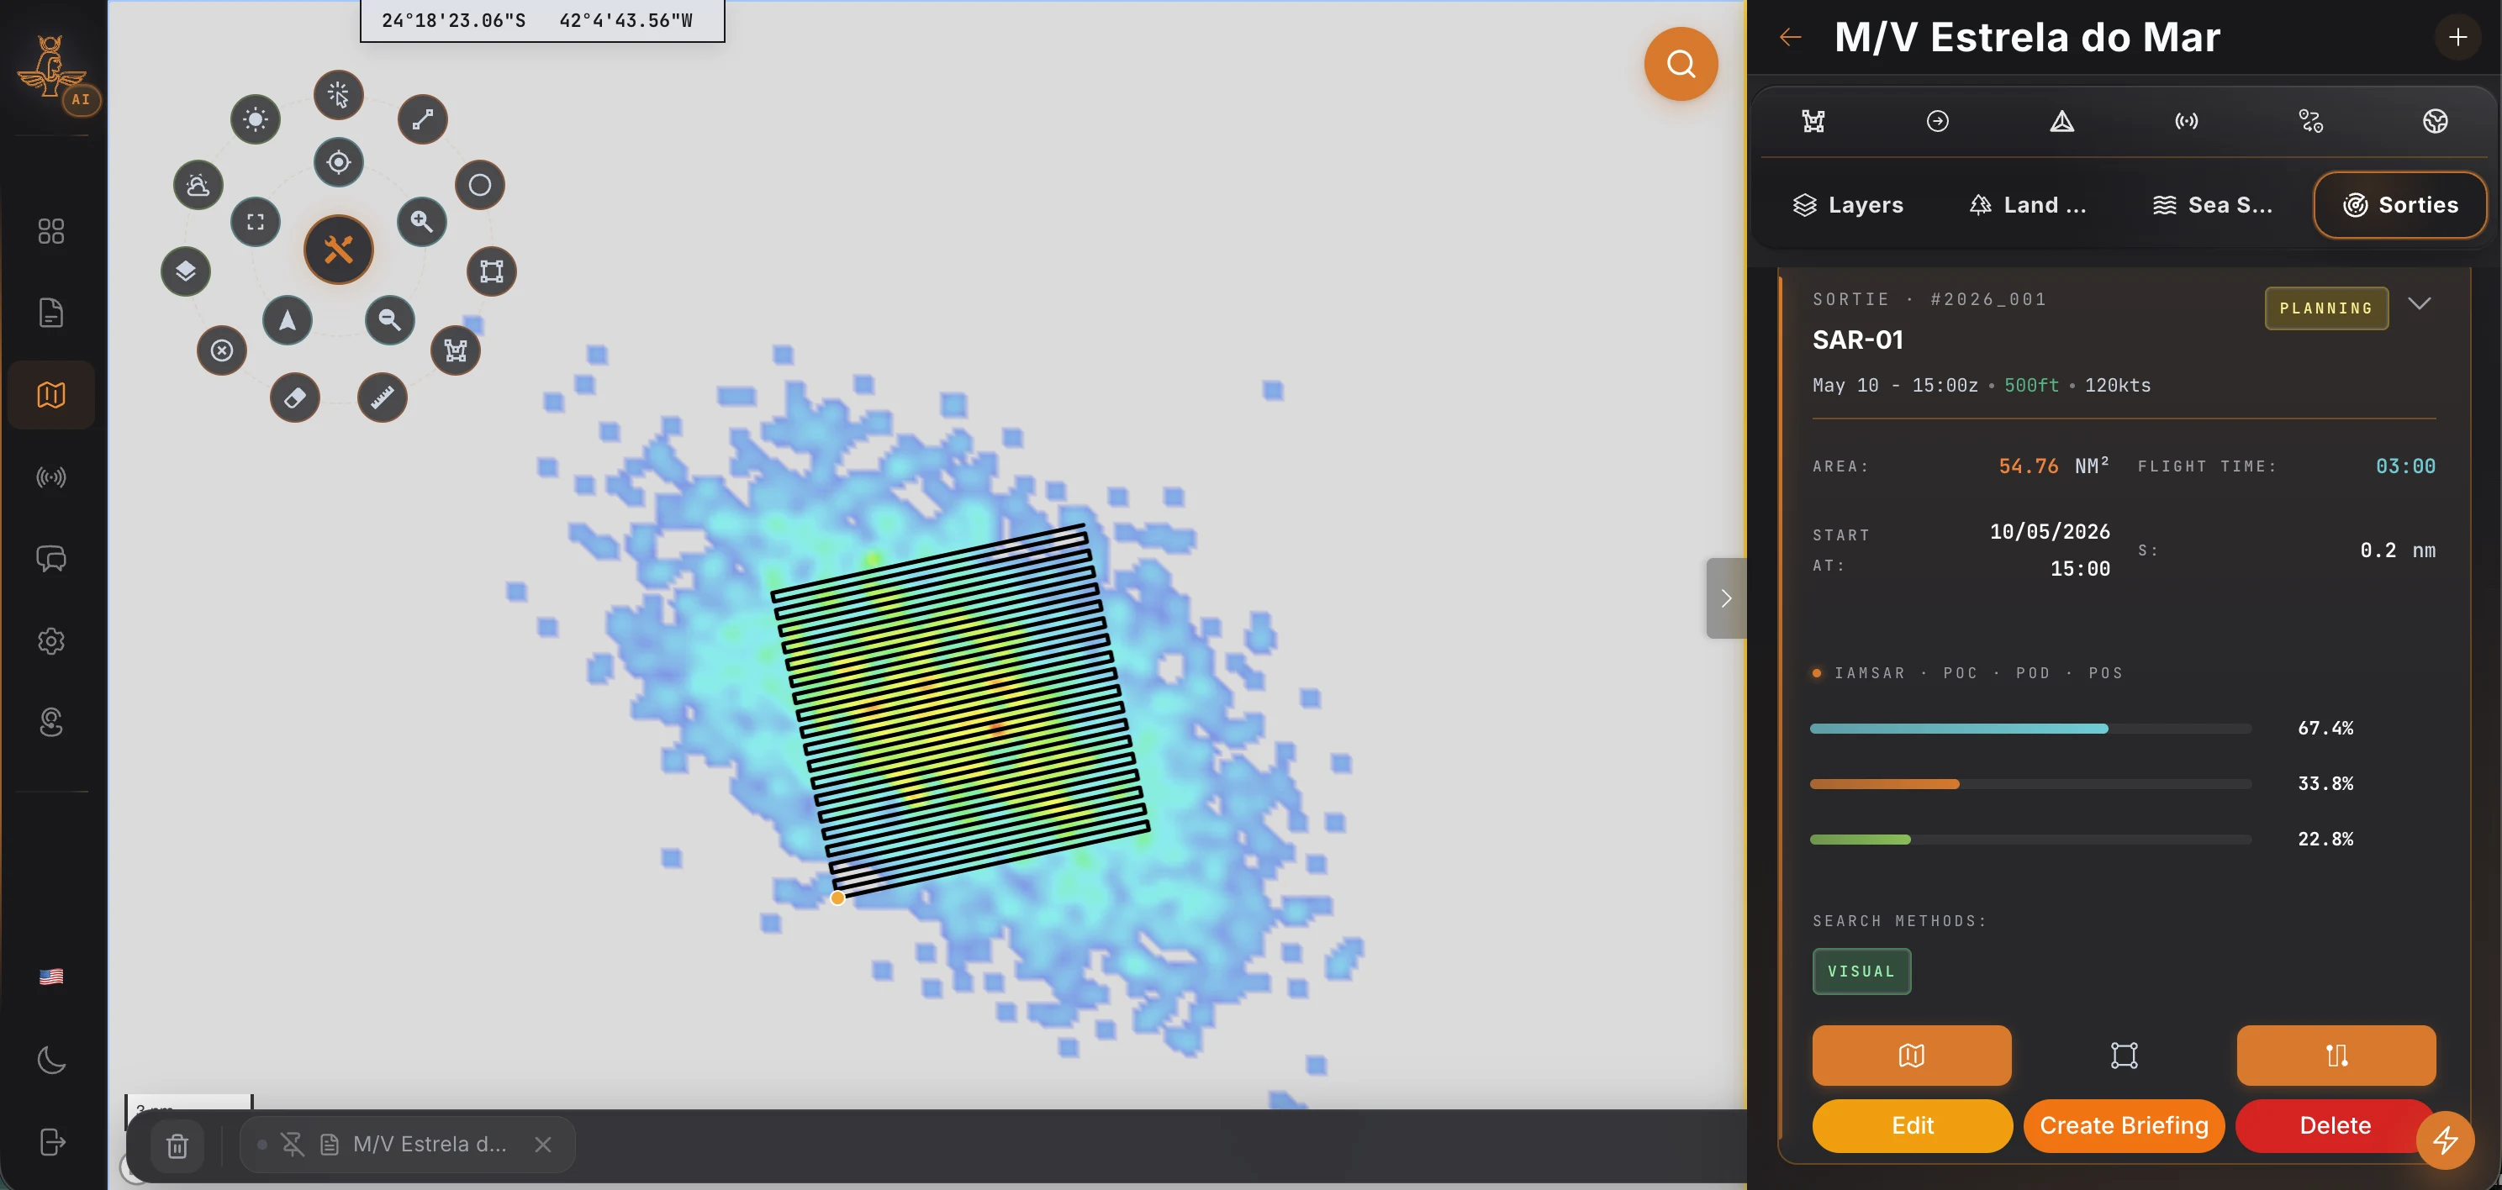Open the language flag selector
The height and width of the screenshot is (1190, 2502).
[51, 977]
